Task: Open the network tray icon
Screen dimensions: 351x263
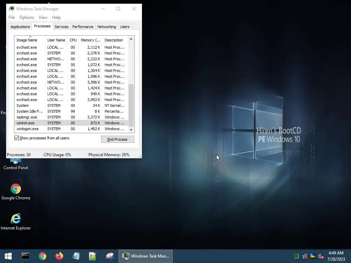Action: point(305,256)
